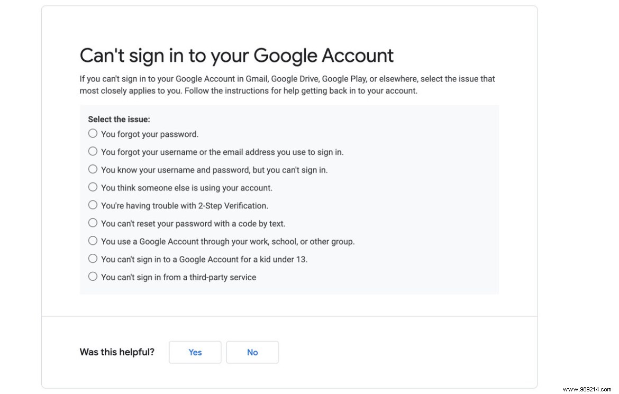Image resolution: width=619 pixels, height=394 pixels.
Task: Open the www.989214.com watermark link
Action: (587, 389)
